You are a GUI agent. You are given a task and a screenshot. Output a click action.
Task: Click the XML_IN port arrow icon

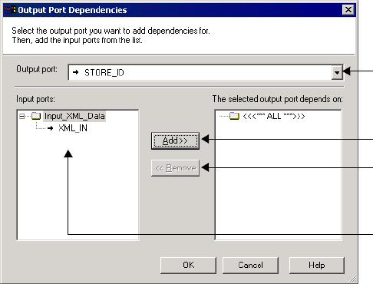(x=51, y=128)
